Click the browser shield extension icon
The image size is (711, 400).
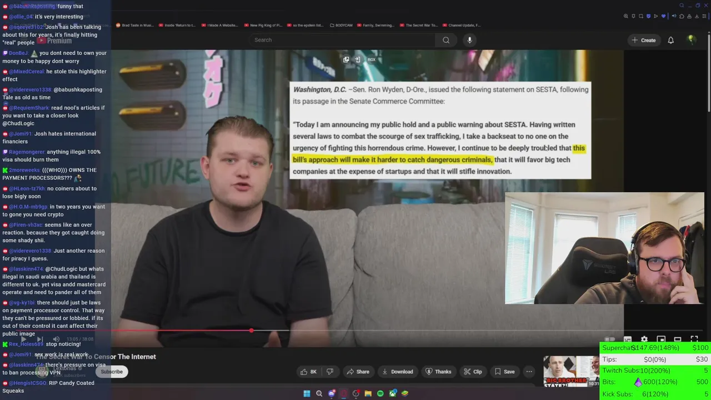pos(648,16)
